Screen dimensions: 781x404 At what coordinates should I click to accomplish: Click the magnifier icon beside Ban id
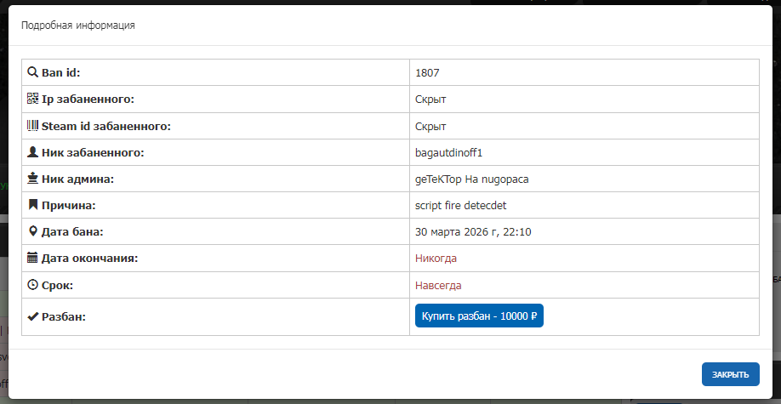tap(33, 72)
